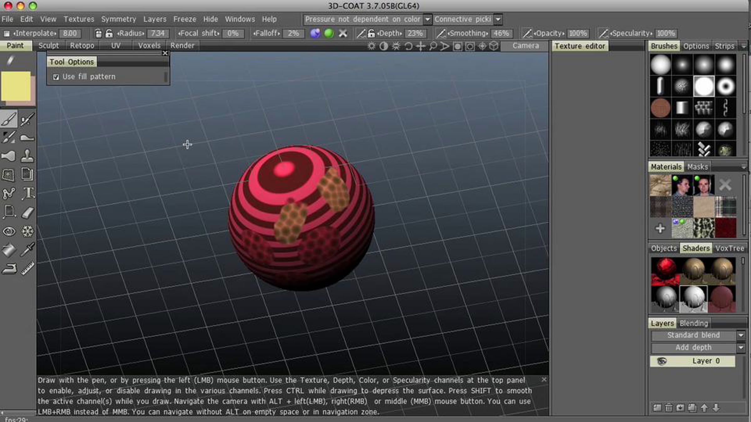Add a new layer
Image resolution: width=751 pixels, height=422 pixels.
click(657, 408)
